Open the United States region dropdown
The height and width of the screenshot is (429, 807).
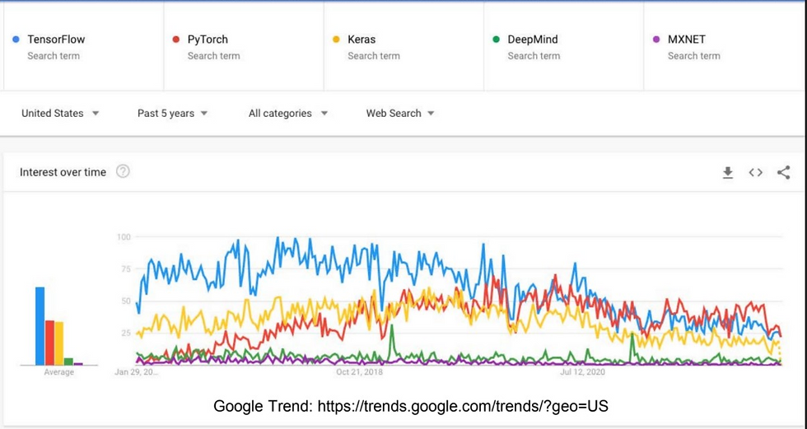pos(60,113)
